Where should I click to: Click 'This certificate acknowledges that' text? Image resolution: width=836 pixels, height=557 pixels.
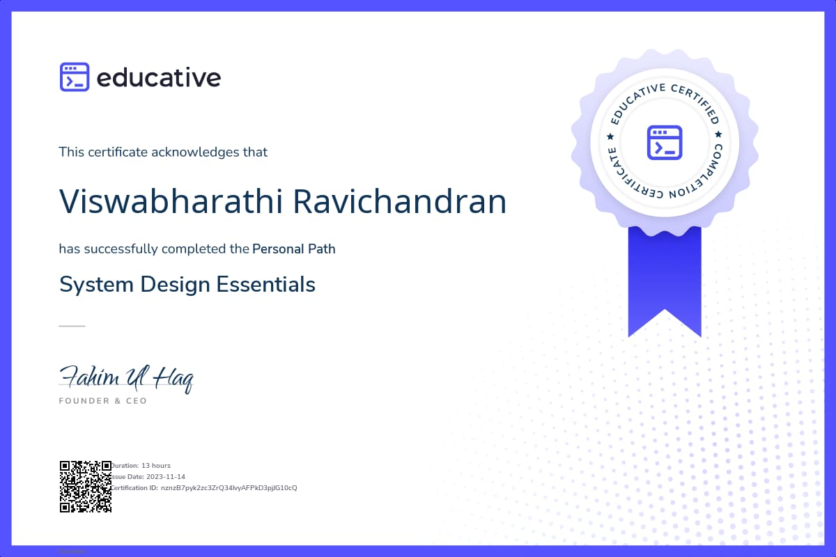tap(163, 152)
